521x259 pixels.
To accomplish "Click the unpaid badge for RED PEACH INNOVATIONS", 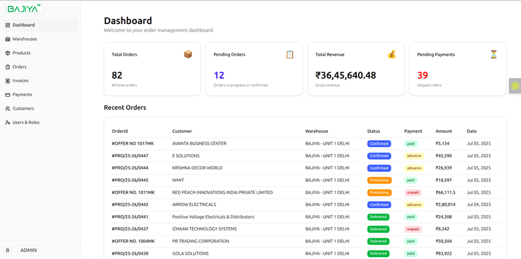I will pos(413,192).
